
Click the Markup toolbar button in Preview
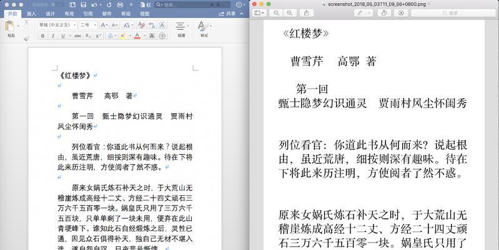401,12
